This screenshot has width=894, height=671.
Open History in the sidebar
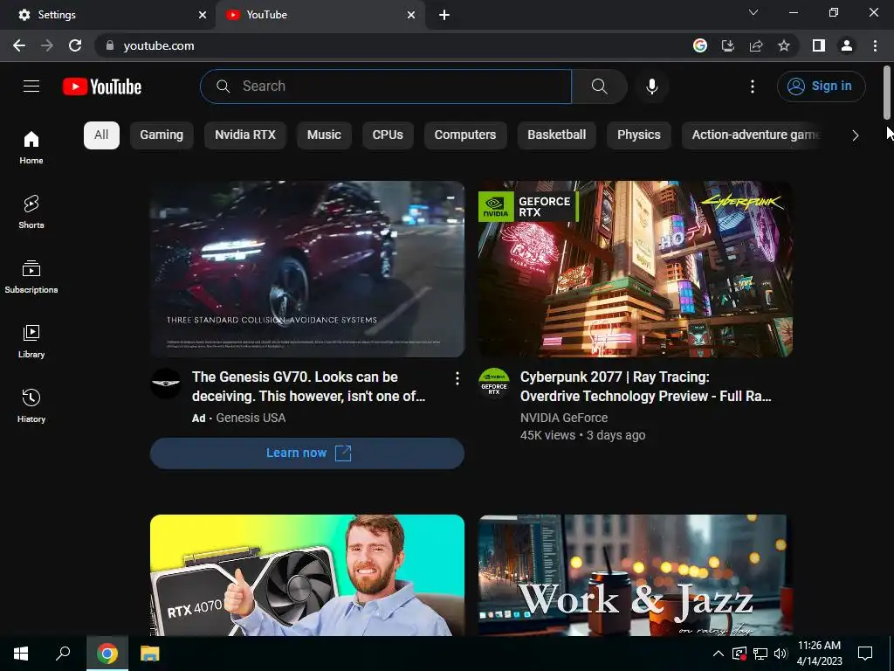[31, 405]
